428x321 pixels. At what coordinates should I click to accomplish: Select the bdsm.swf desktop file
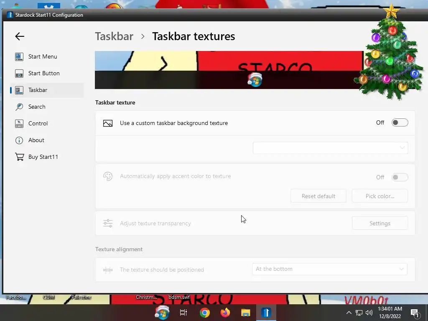(x=179, y=297)
